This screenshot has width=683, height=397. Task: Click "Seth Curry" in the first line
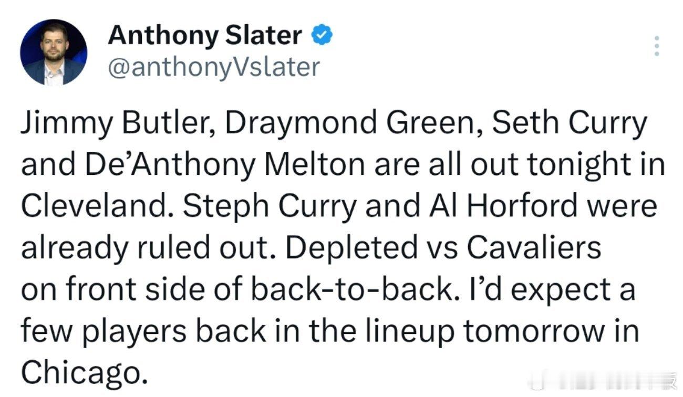[x=569, y=124]
